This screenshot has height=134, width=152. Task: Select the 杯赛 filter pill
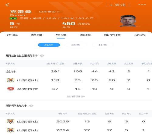(x=103, y=45)
